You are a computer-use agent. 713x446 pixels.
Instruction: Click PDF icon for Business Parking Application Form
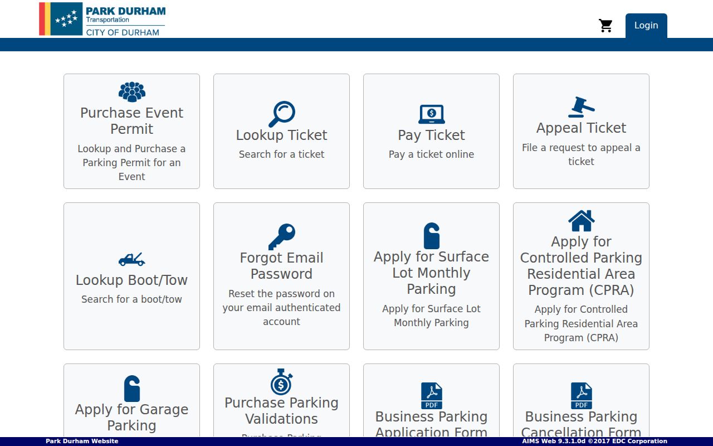click(x=432, y=396)
